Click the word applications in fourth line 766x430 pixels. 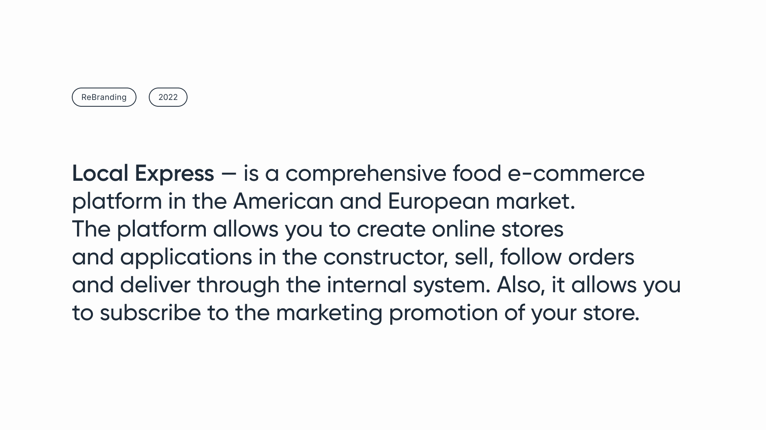pos(186,258)
